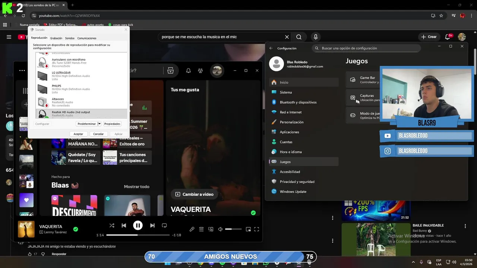
Task: Select Altavoces Realtek playback device
Action: click(x=81, y=102)
